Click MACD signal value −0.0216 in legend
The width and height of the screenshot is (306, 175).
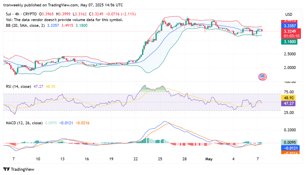[82, 123]
